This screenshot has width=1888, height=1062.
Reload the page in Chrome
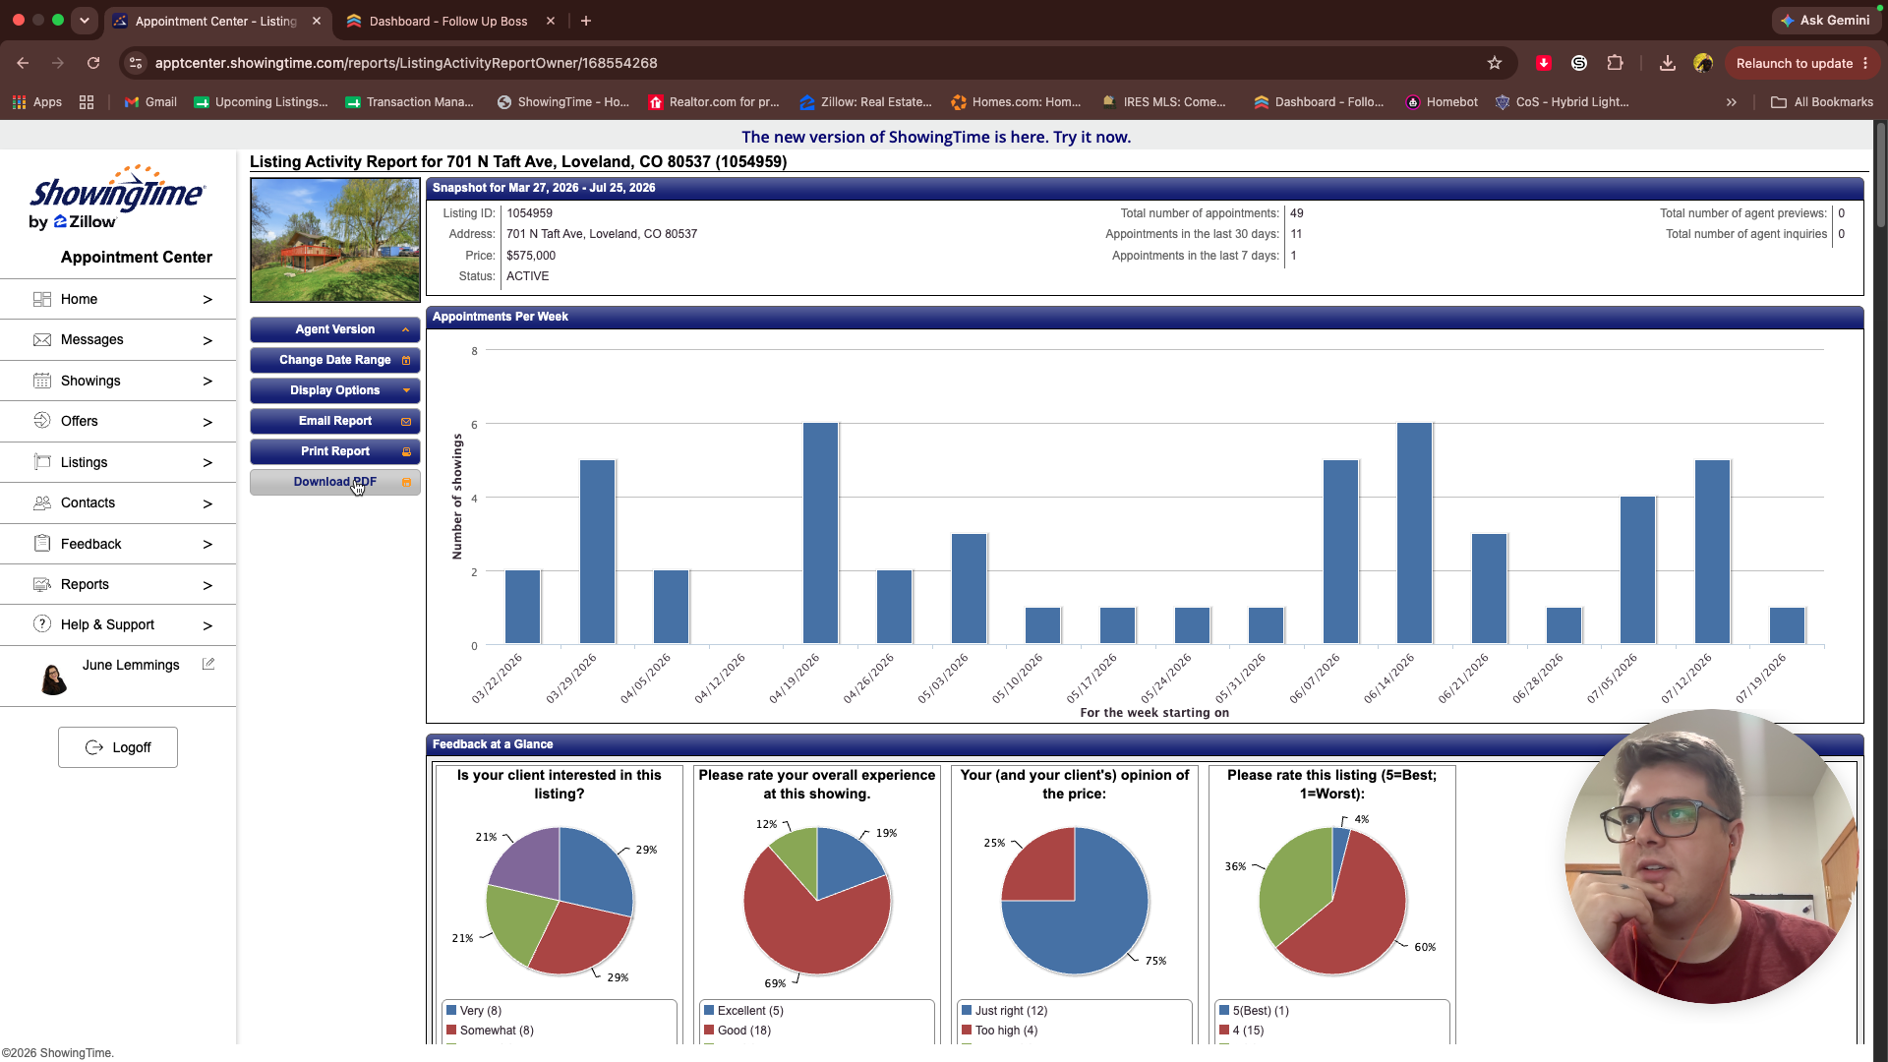click(93, 63)
